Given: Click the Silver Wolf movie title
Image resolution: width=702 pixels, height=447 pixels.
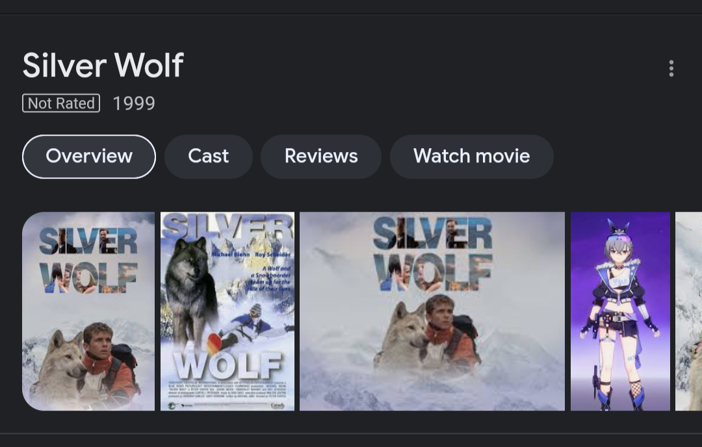Looking at the screenshot, I should coord(103,65).
